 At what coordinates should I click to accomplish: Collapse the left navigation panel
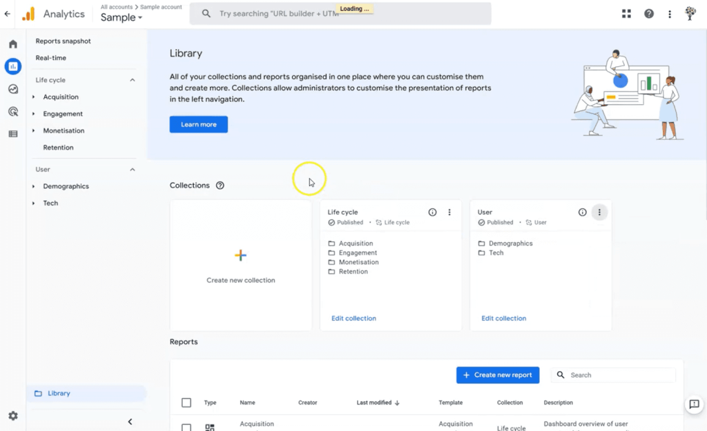[x=130, y=422]
